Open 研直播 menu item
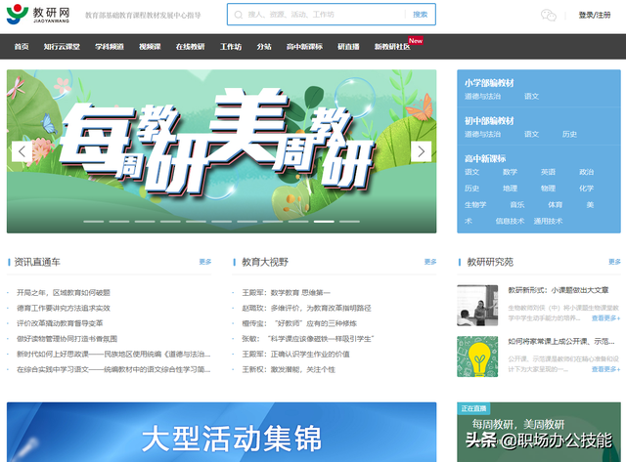Viewport: 626px width, 462px height. pyautogui.click(x=348, y=47)
